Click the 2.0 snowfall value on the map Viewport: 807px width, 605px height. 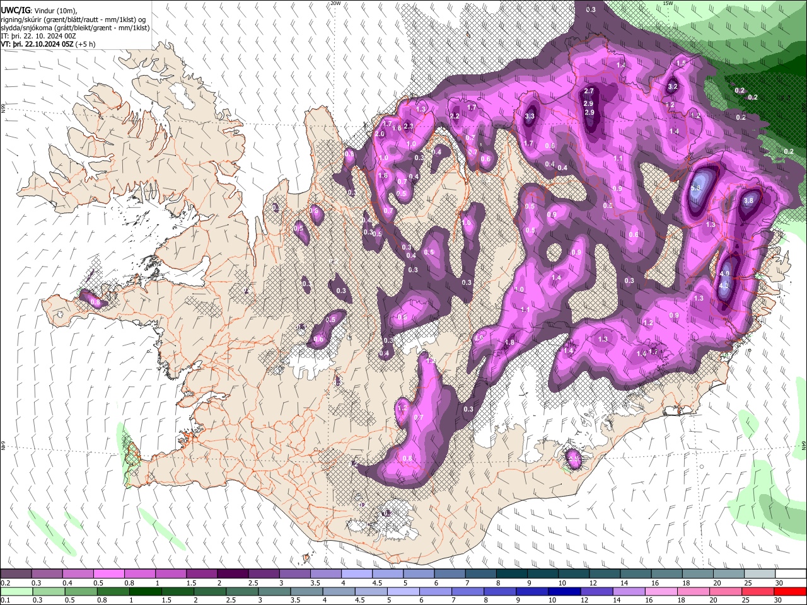pyautogui.click(x=380, y=134)
